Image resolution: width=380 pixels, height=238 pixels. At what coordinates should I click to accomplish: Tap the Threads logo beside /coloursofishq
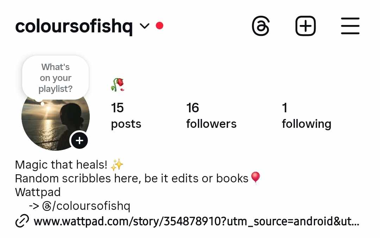[47, 206]
